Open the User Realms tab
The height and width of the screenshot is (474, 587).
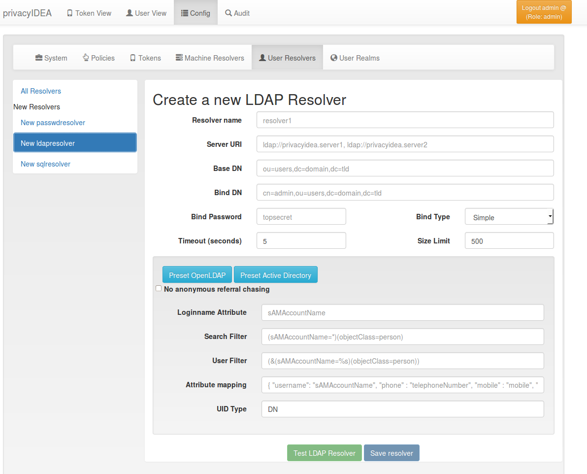(355, 57)
